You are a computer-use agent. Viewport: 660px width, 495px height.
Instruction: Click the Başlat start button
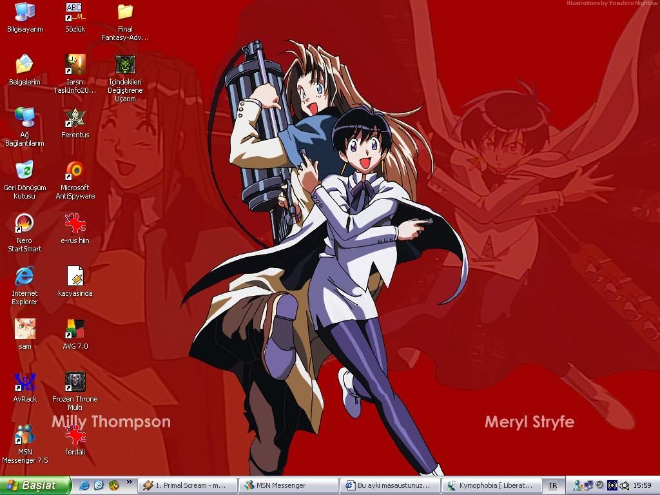[35, 485]
